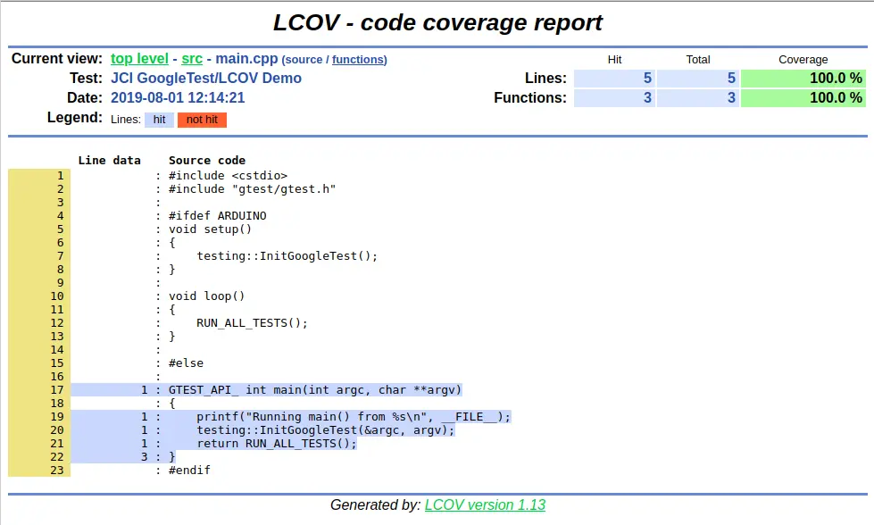This screenshot has width=874, height=525.
Task: Click the 'Legend:' label
Action: (x=75, y=118)
